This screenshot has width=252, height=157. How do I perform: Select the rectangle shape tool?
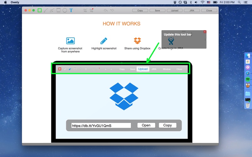(x=59, y=10)
